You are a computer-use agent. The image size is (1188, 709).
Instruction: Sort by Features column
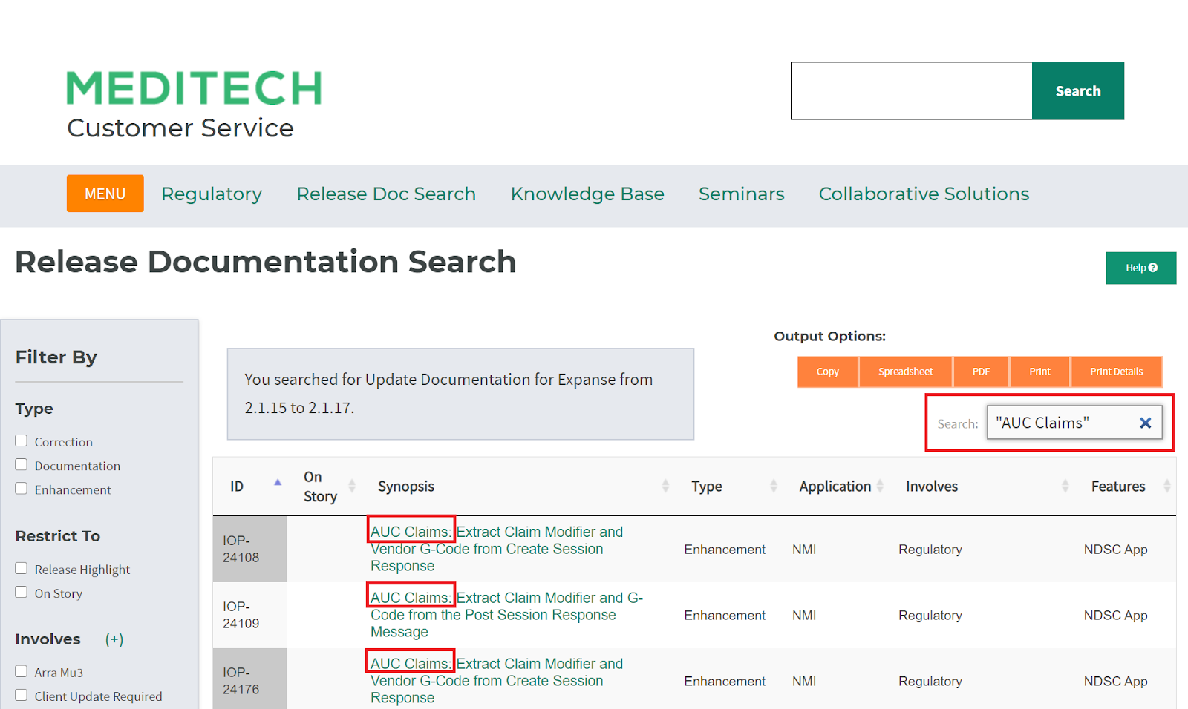point(1166,487)
